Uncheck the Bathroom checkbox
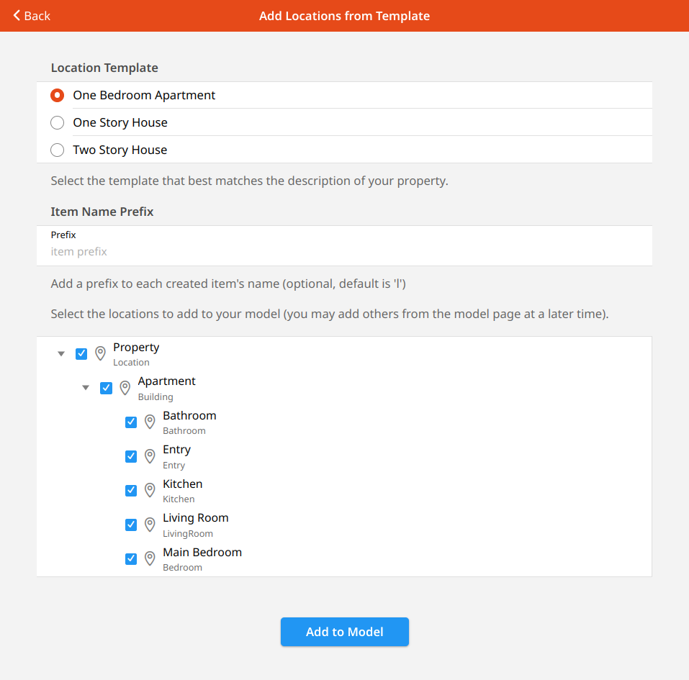This screenshot has height=680, width=689. 131,422
